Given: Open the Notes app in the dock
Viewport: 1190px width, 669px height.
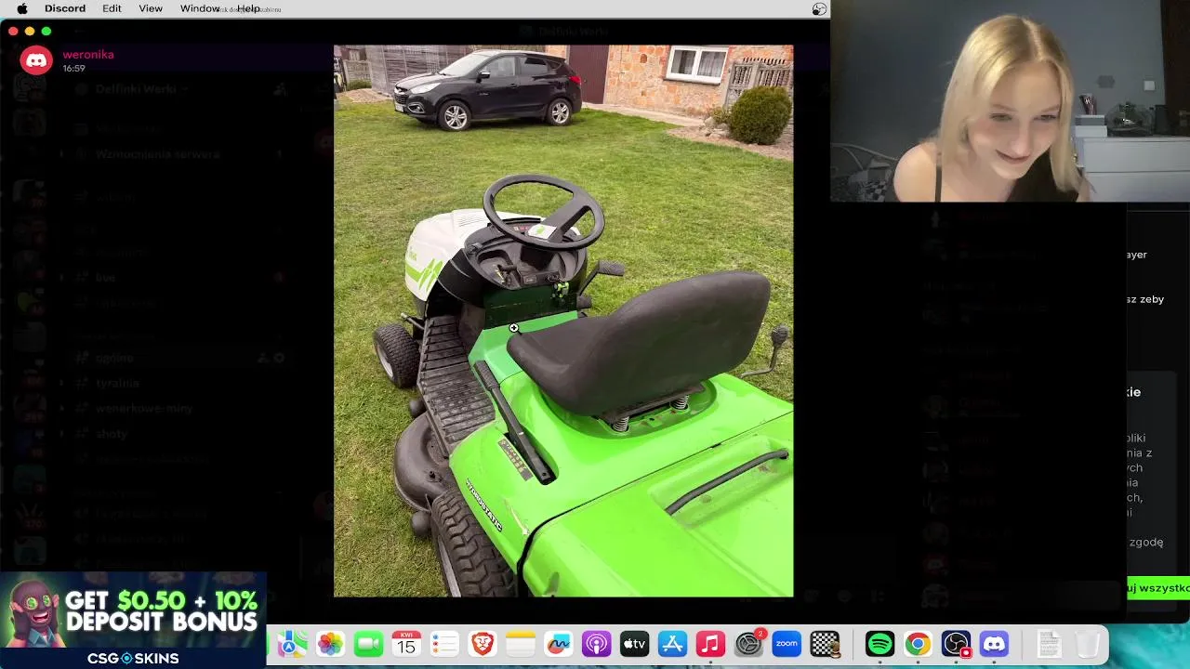Looking at the screenshot, I should pos(521,644).
